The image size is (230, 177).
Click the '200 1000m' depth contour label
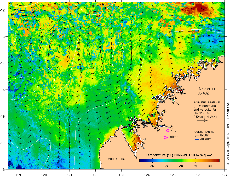(117, 159)
